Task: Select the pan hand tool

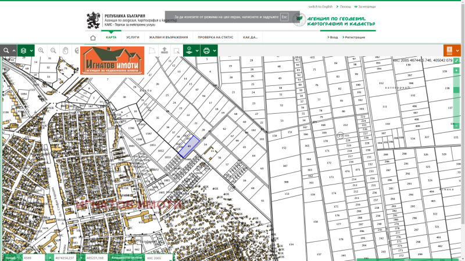Action: 66,50
